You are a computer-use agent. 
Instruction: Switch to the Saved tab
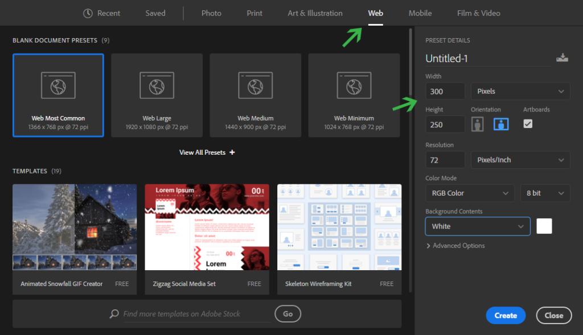coord(155,14)
